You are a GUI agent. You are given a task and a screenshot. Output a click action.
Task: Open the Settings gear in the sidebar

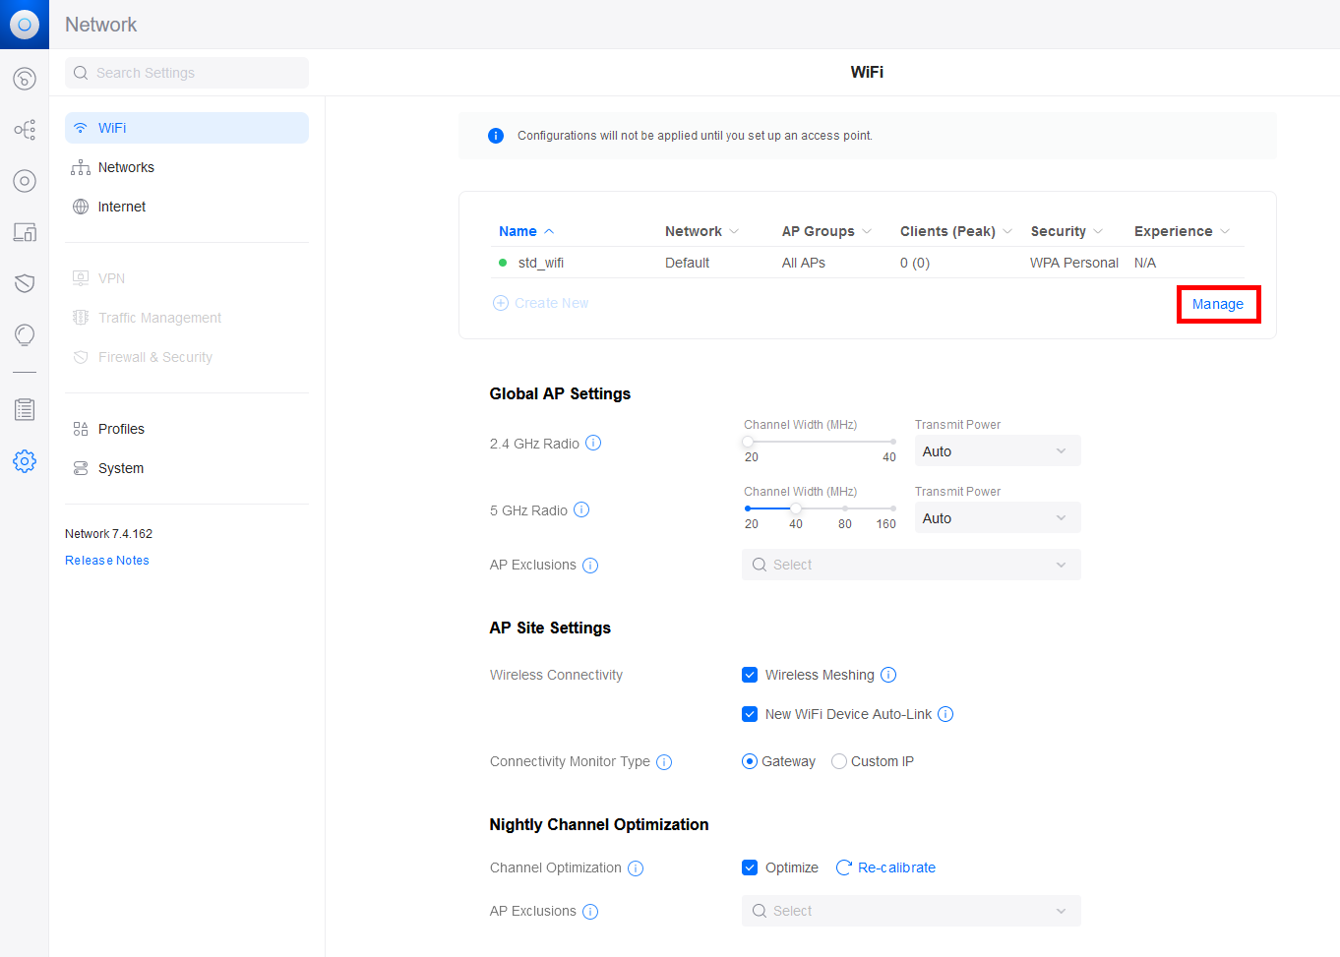tap(25, 460)
